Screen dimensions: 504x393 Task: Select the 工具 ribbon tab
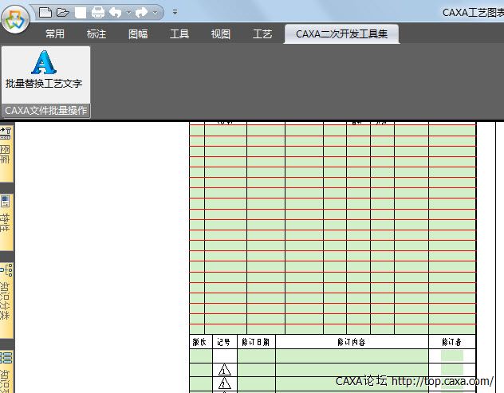click(x=179, y=34)
